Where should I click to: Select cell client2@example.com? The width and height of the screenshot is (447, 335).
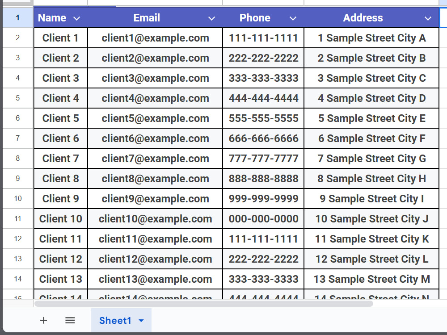[x=155, y=58]
